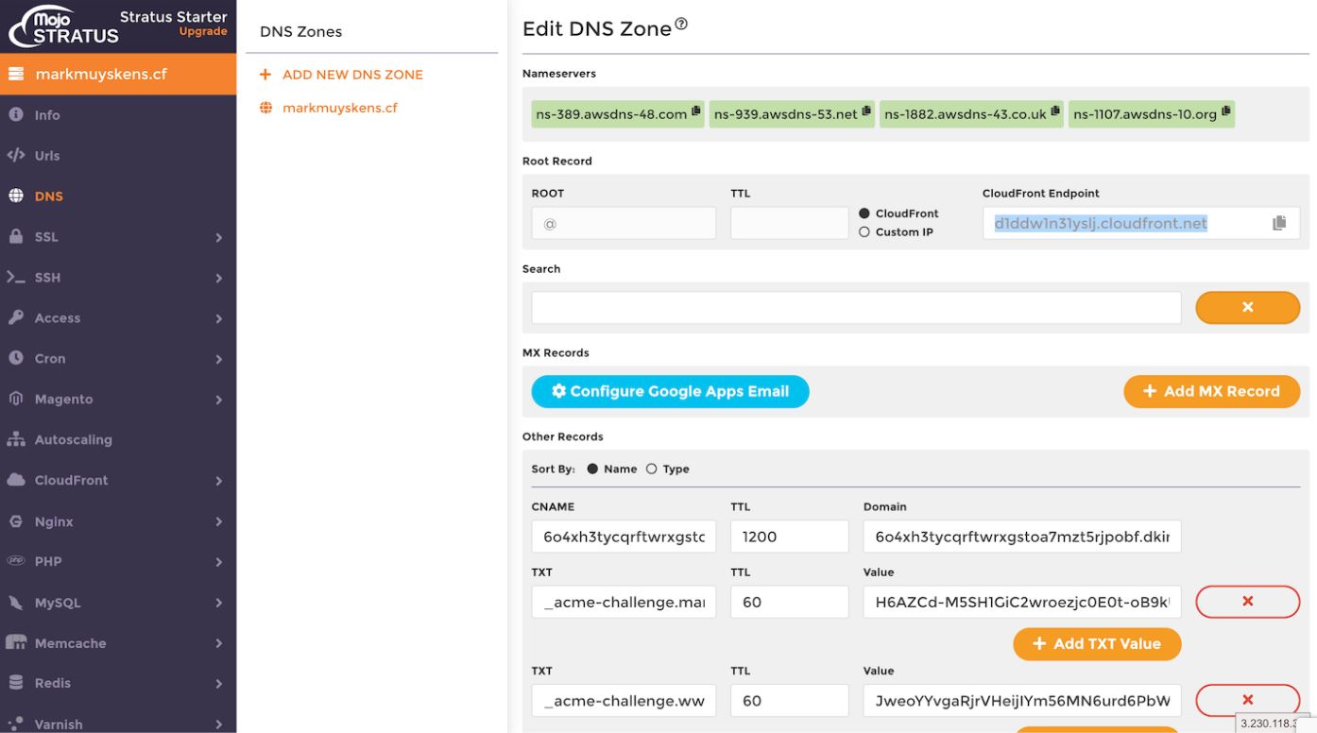
Task: Delete the JweoYYvga TXT record
Action: [1247, 700]
